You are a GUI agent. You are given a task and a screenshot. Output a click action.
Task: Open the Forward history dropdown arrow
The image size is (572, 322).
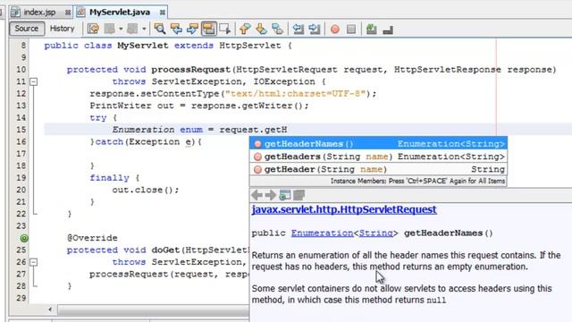tap(144, 29)
